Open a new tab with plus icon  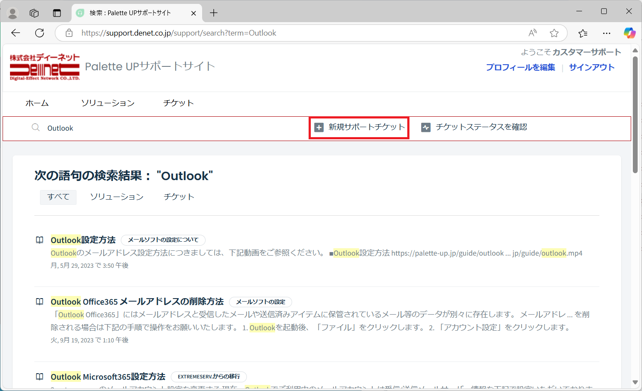[213, 13]
